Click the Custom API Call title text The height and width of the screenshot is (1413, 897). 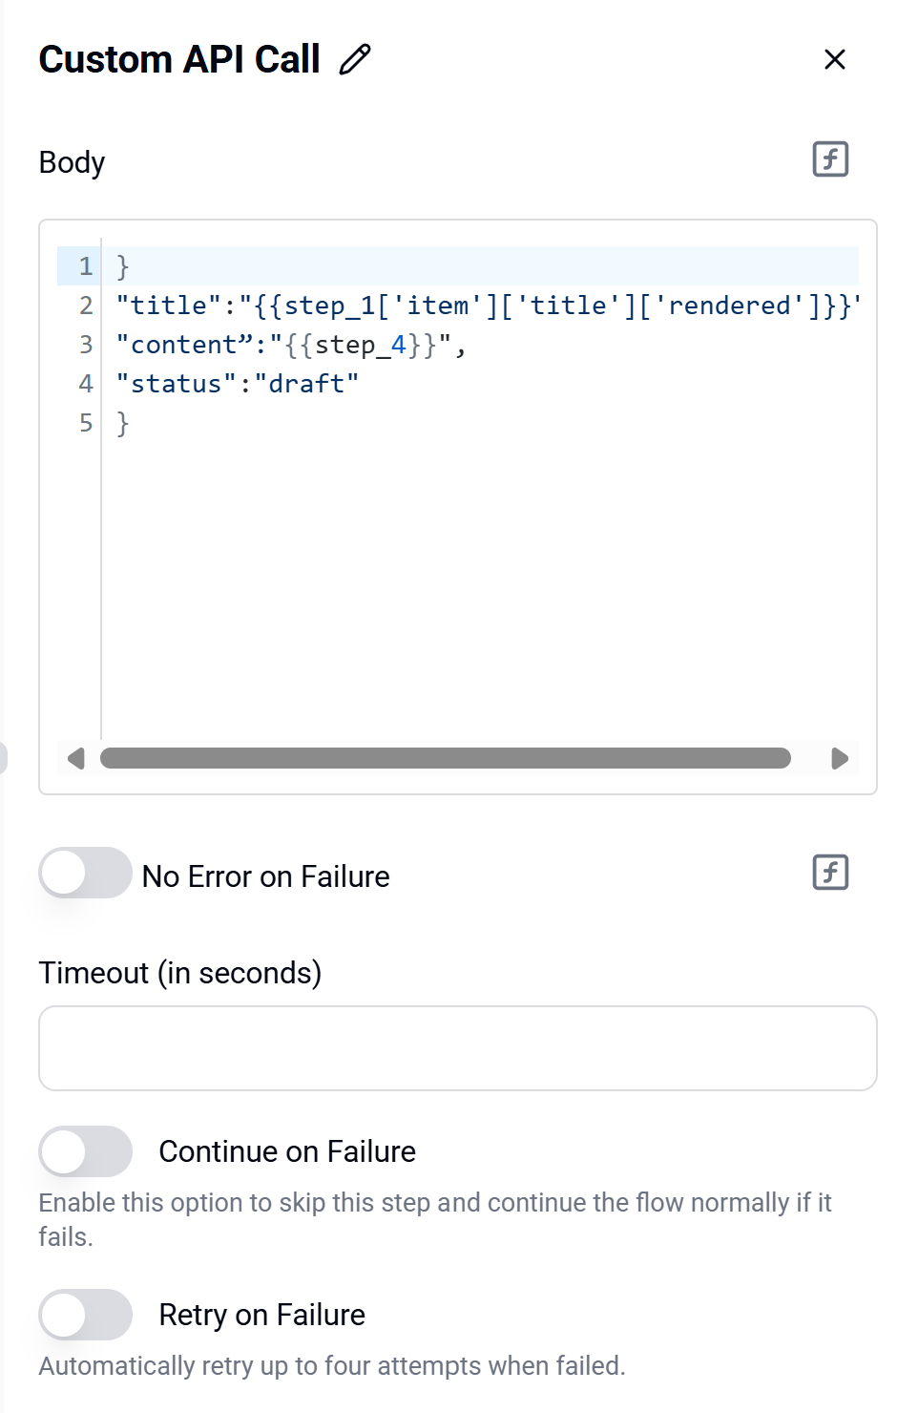[x=179, y=59]
